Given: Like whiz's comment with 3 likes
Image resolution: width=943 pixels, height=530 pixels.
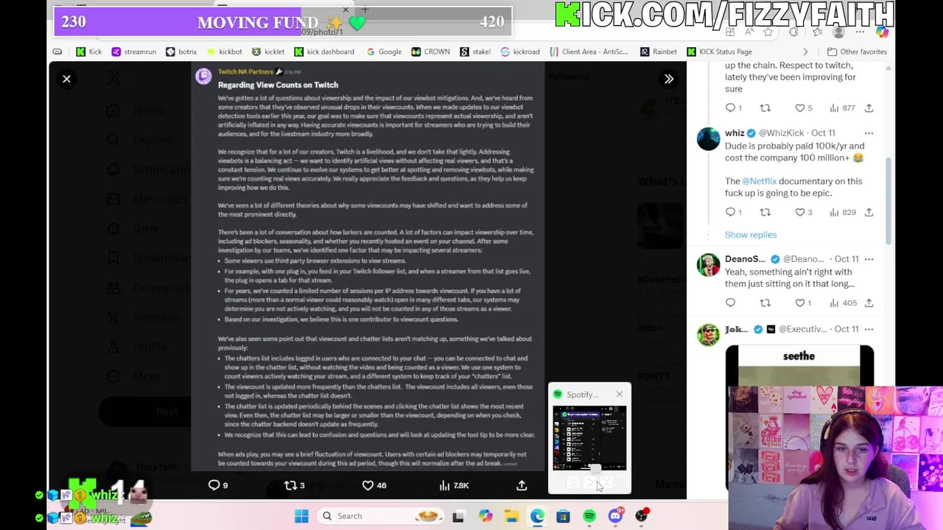Looking at the screenshot, I should [803, 212].
